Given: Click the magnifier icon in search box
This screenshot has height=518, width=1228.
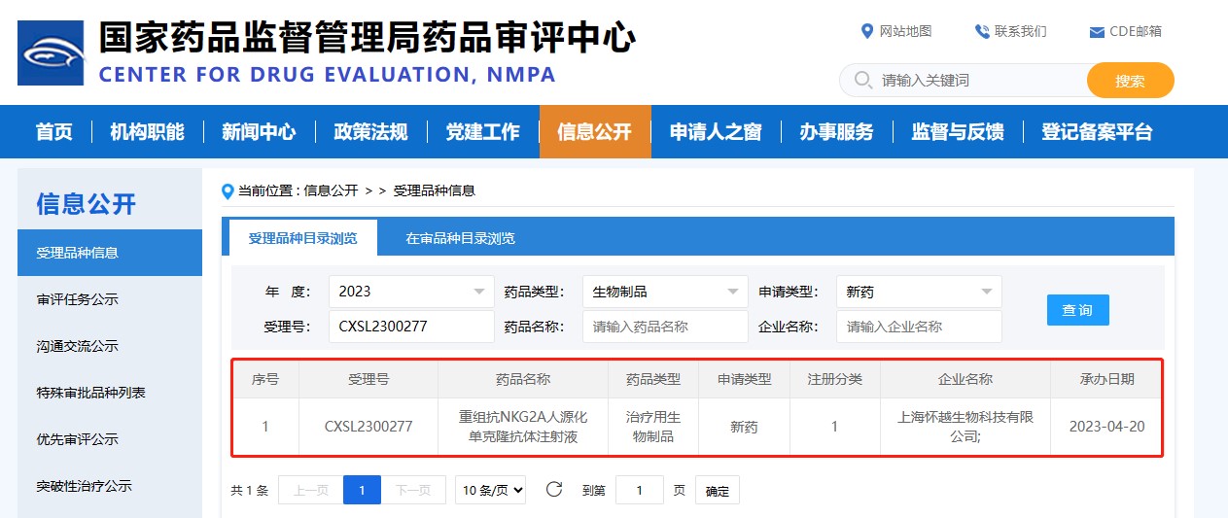Looking at the screenshot, I should pyautogui.click(x=861, y=80).
